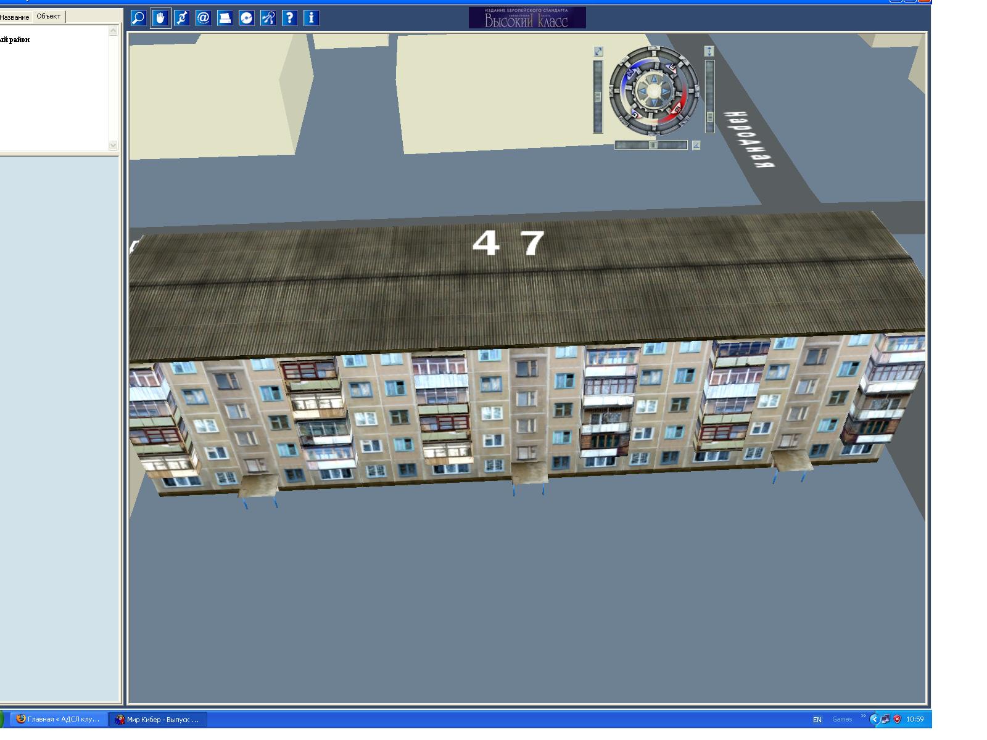Switch to the Название tab
This screenshot has width=987, height=740.
pos(15,17)
